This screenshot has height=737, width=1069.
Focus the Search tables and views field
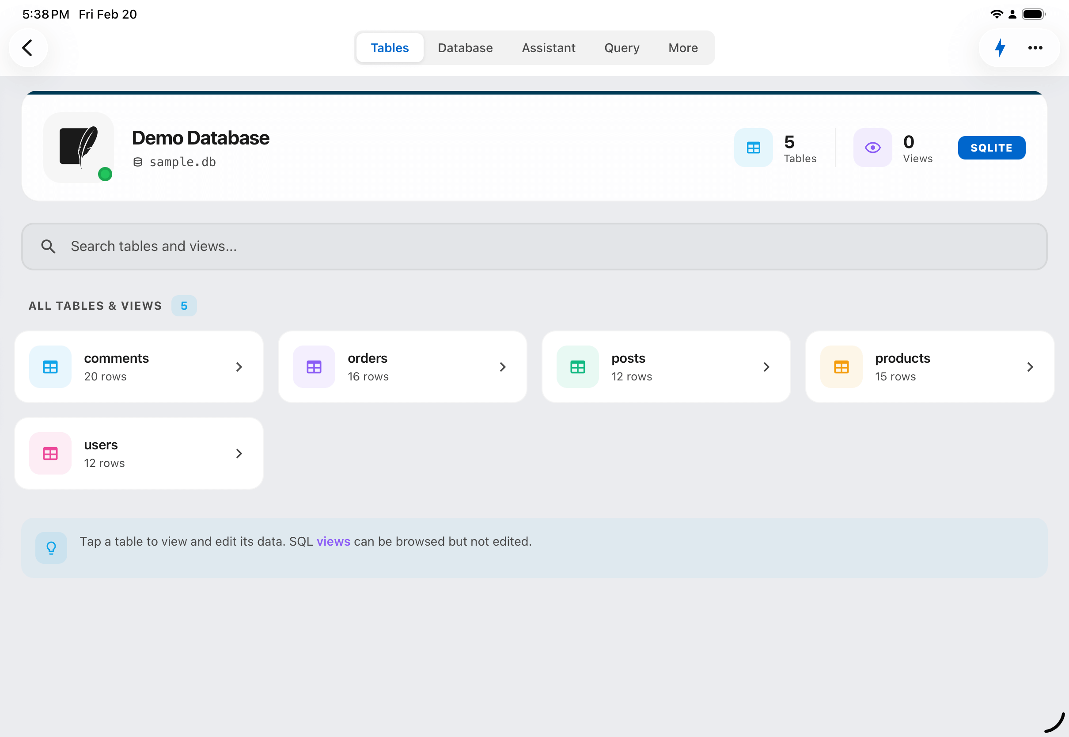point(534,247)
